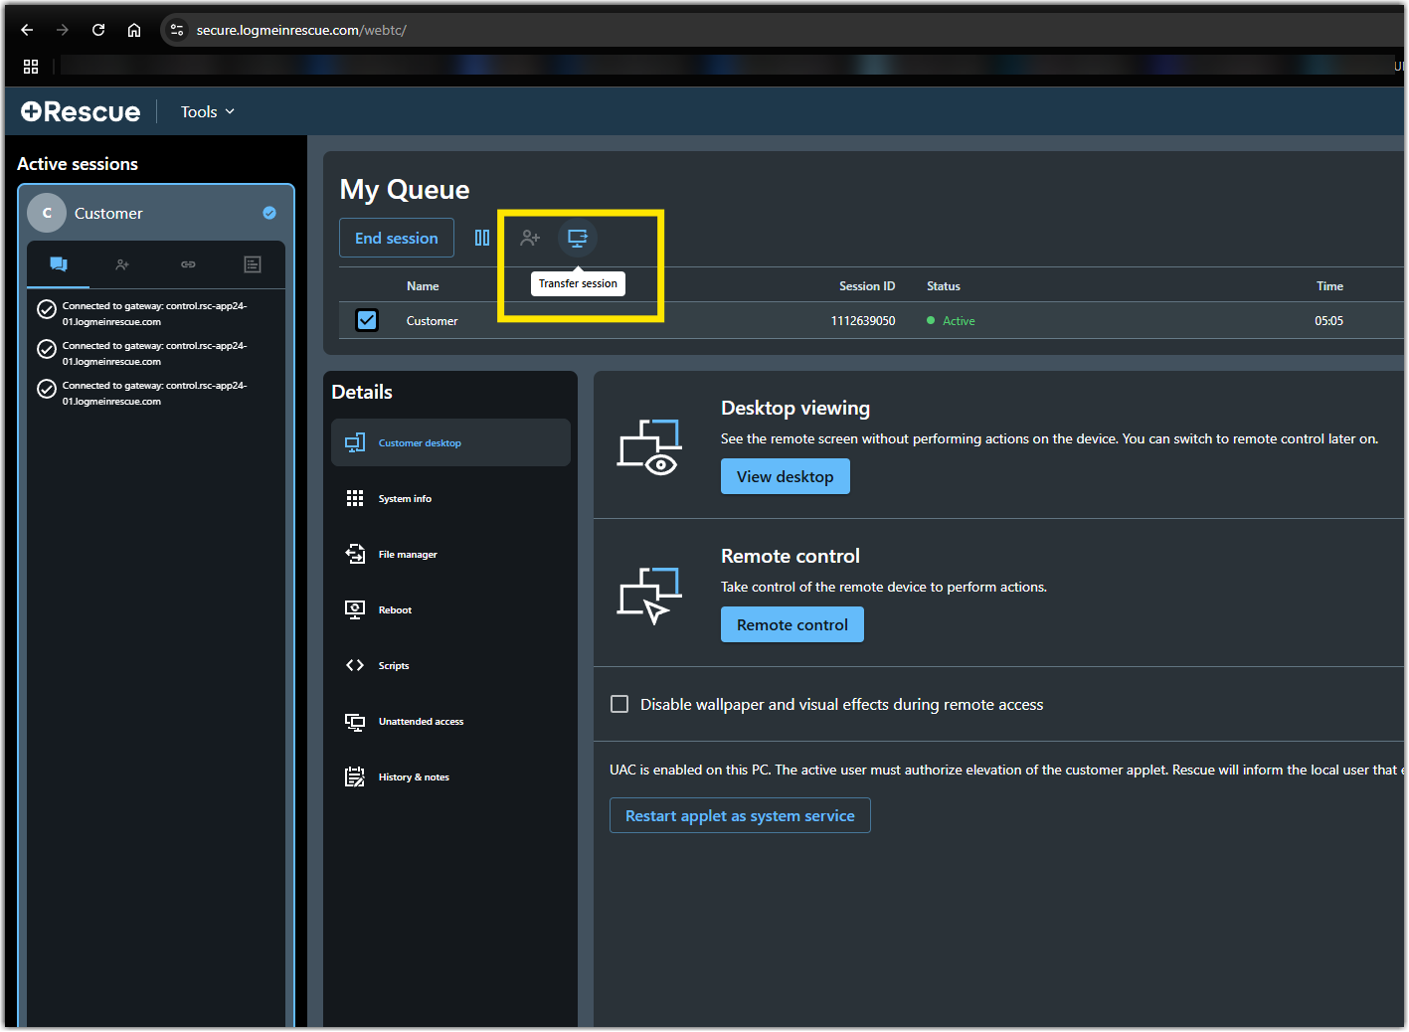The height and width of the screenshot is (1032, 1409).
Task: Click the browser home icon
Action: point(134,30)
